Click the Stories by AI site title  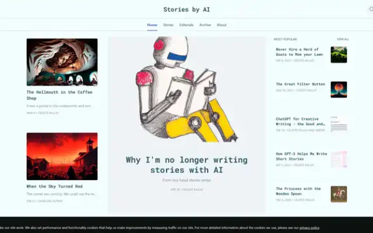point(186,9)
